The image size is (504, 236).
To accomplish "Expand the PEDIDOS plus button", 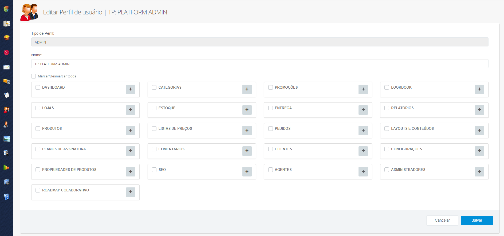I will click(363, 131).
